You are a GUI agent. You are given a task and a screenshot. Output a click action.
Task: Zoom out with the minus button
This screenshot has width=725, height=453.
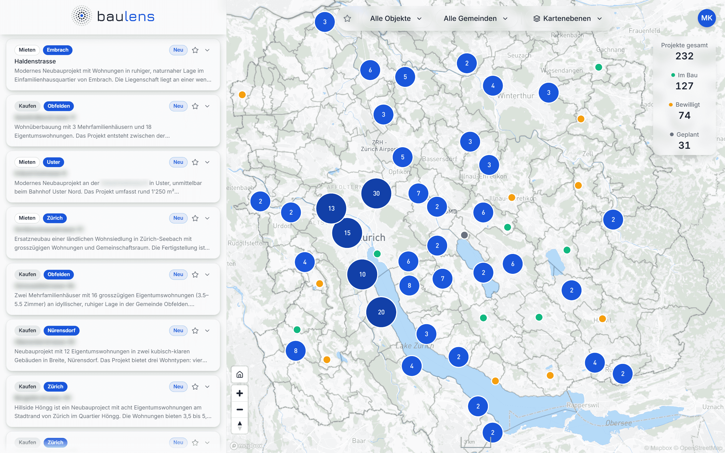point(240,409)
